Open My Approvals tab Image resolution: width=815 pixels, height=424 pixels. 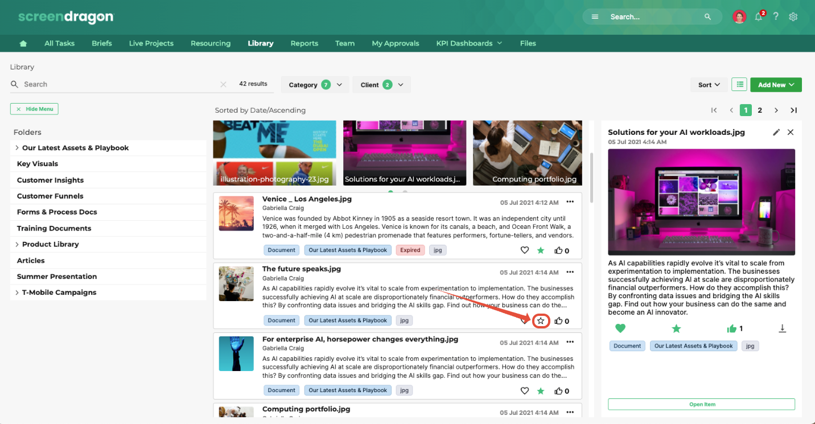coord(396,43)
